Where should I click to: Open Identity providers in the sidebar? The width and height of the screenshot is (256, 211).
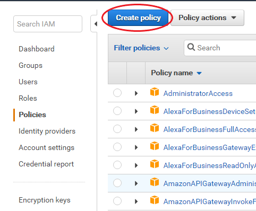tap(47, 131)
